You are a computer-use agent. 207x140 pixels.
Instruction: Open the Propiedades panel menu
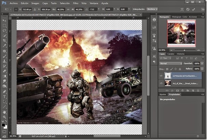202,94
